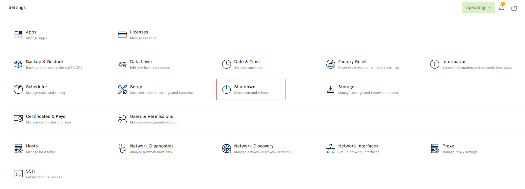
Task: Open the Network Interfaces topology icon
Action: pos(331,148)
